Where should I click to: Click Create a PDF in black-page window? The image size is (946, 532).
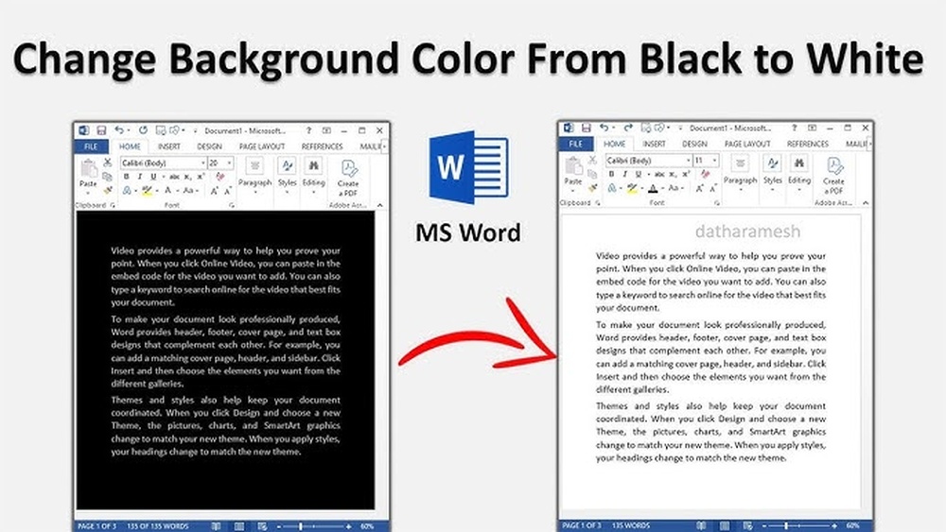click(348, 178)
